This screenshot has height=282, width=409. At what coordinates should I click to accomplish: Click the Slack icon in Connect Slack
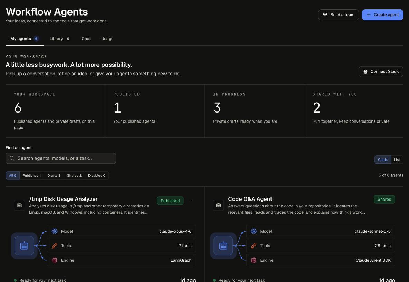click(x=365, y=72)
